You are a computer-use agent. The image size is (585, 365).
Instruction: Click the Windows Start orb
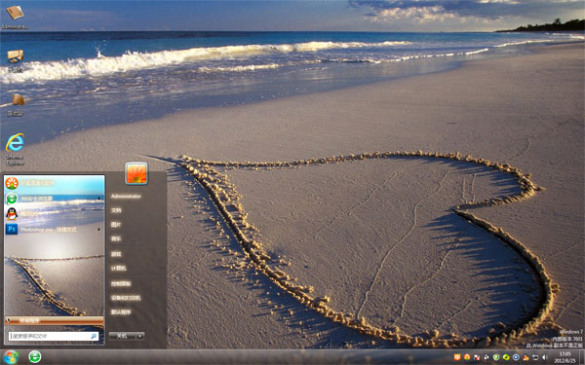click(x=11, y=357)
